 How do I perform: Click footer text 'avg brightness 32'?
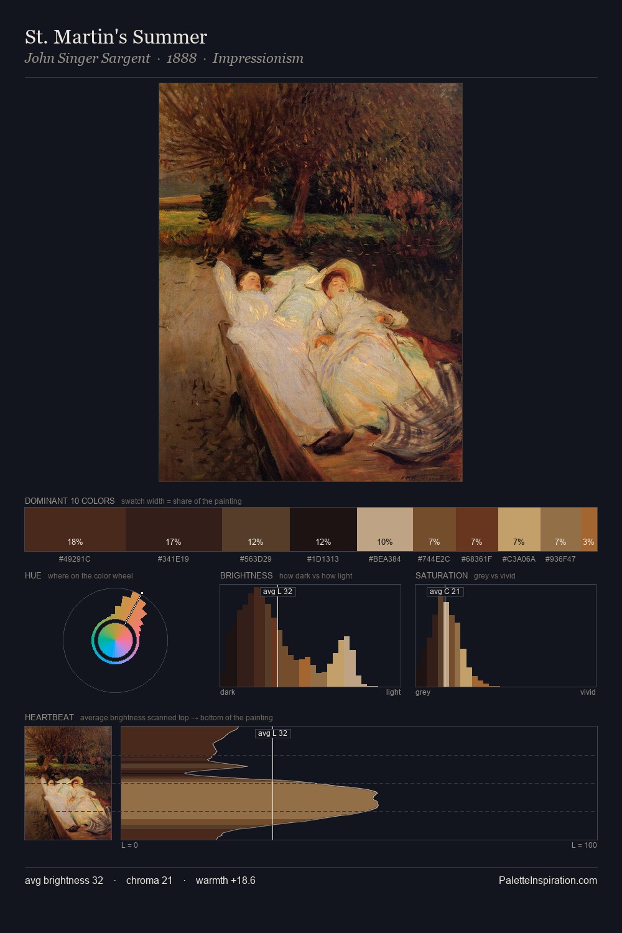click(x=64, y=880)
